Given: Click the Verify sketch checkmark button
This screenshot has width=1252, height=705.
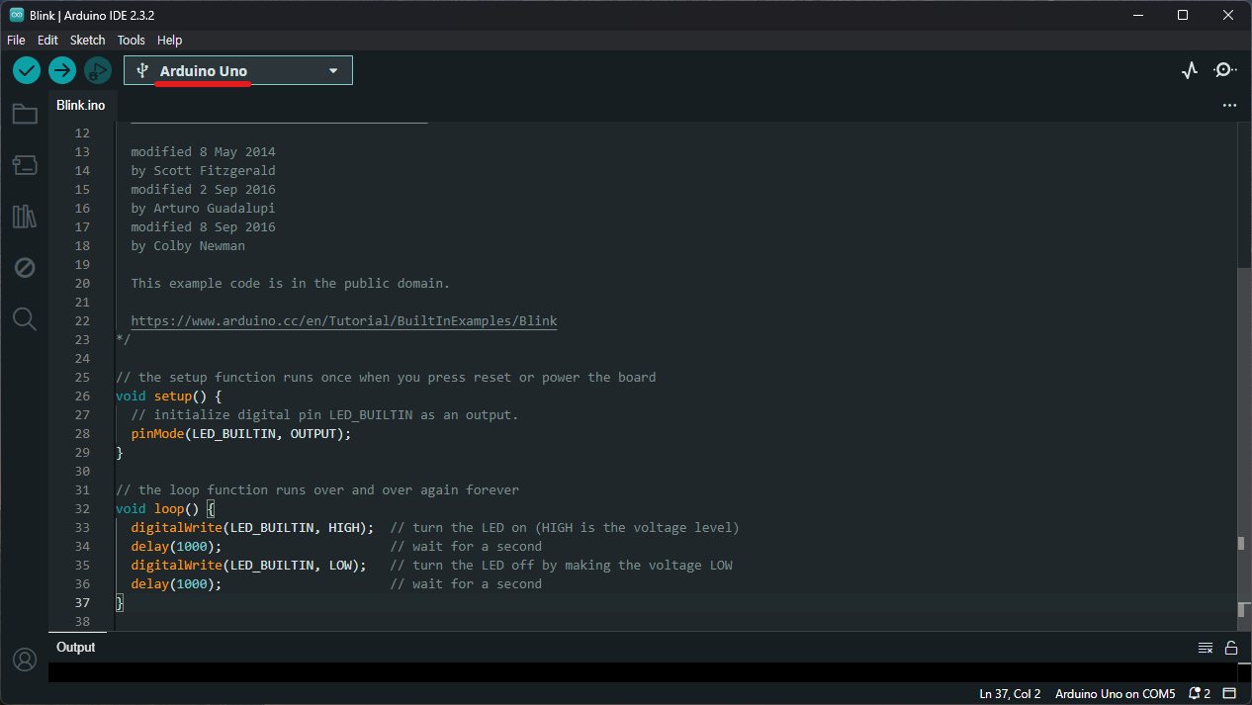Looking at the screenshot, I should click(x=27, y=70).
